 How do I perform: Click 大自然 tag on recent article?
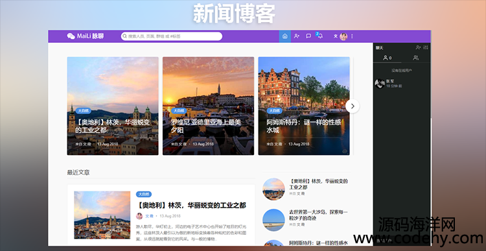pyautogui.click(x=144, y=194)
